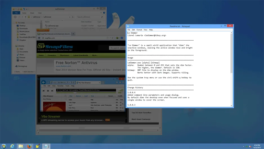264x149 pixels.
Task: Click the Undo icon in Explorer quick access toolbar
Action: [24, 9]
